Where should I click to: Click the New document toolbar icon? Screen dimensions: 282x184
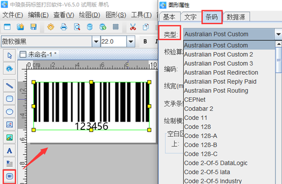coord(7,27)
